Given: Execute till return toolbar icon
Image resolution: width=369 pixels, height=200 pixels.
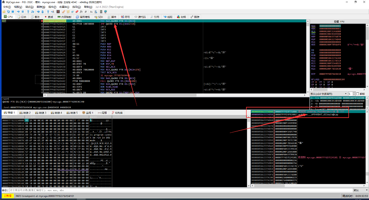Looking at the screenshot, I should click(x=48, y=11).
